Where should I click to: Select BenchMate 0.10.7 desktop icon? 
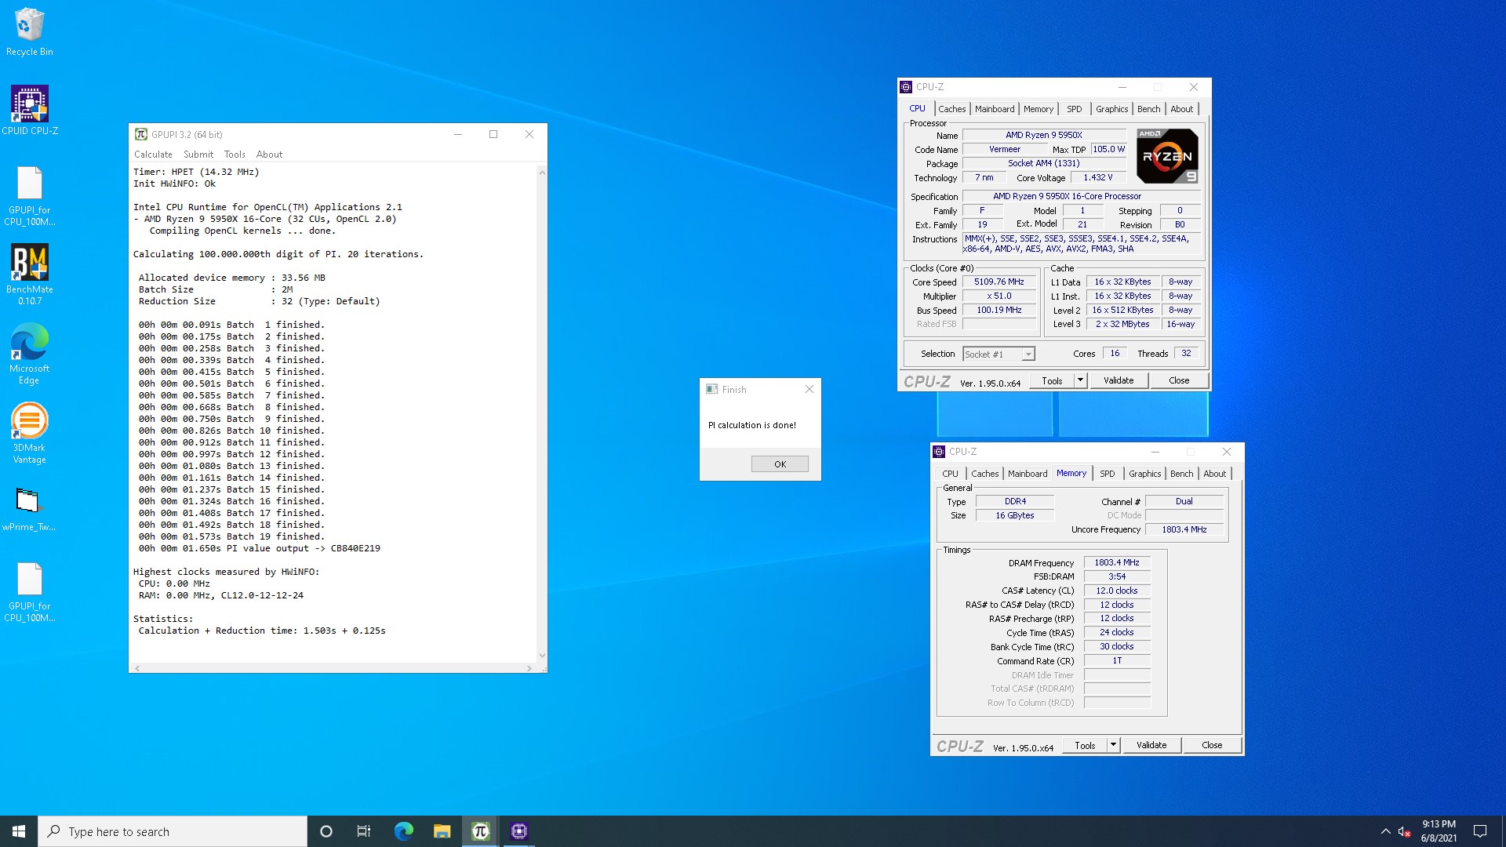pyautogui.click(x=30, y=274)
